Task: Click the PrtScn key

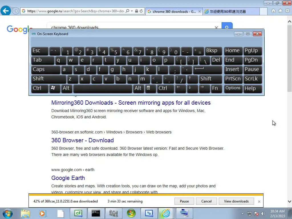Action: pos(233,79)
